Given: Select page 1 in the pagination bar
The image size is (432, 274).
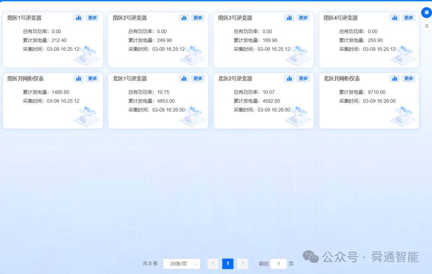Looking at the screenshot, I should click(x=228, y=264).
